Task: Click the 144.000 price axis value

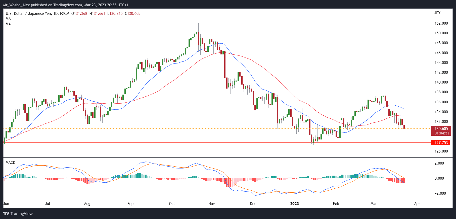Action: 441,63
